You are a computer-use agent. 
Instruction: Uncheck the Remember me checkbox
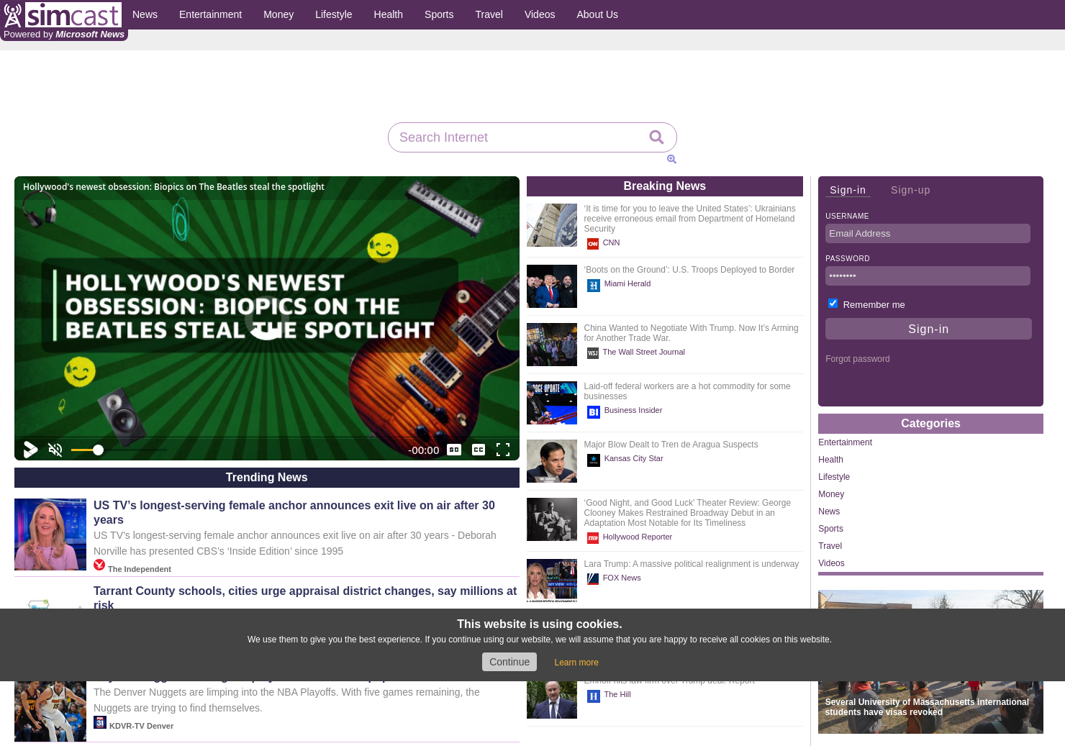pos(833,304)
